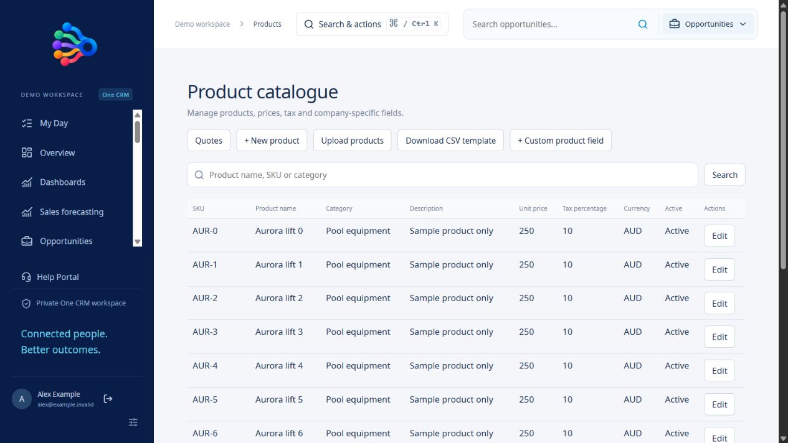Open the Search & actions box
This screenshot has width=788, height=443.
372,24
